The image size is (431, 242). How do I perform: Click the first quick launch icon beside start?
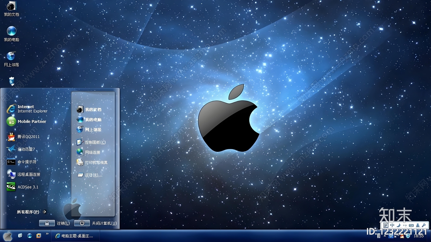(x=20, y=236)
